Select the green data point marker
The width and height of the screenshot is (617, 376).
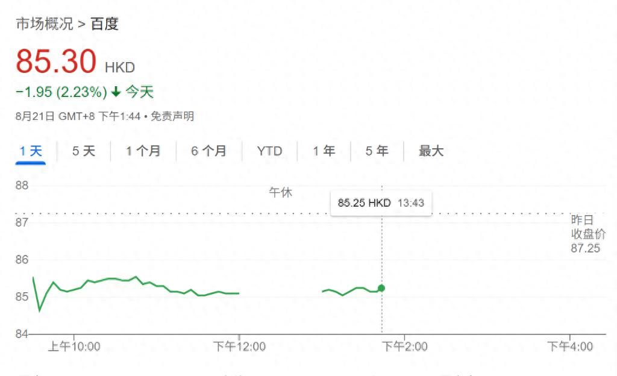(x=380, y=288)
